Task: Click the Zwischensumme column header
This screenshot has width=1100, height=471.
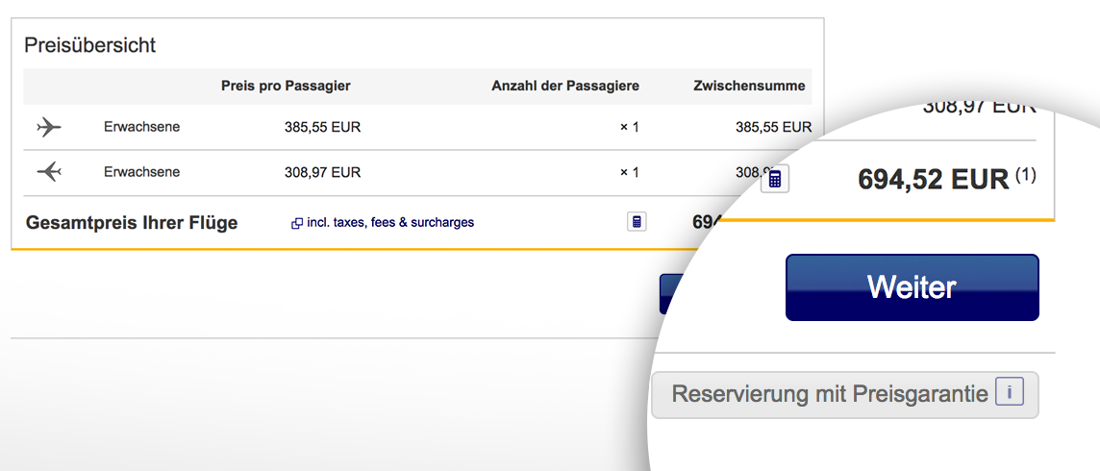Action: coord(749,87)
